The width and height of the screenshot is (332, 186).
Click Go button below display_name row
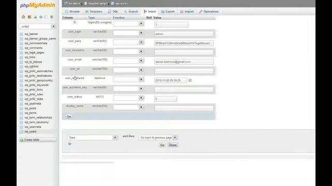coord(69,116)
